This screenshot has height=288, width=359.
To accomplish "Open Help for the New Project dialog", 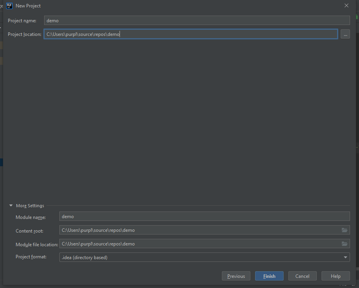I will [336, 276].
